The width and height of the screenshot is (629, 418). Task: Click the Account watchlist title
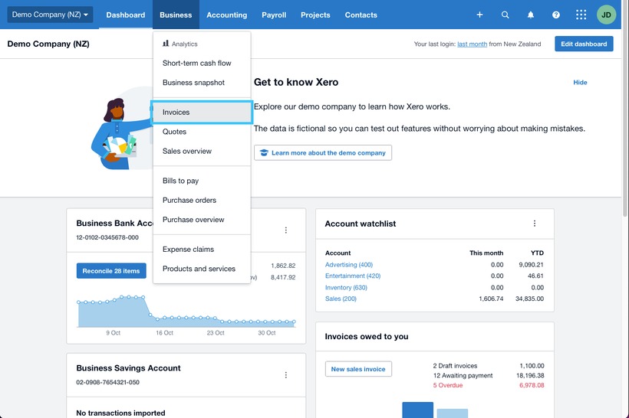click(361, 224)
